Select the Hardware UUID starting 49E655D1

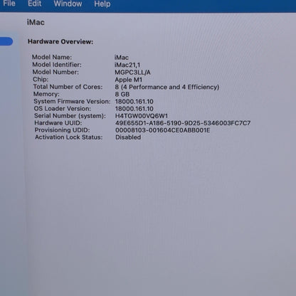[x=183, y=123]
